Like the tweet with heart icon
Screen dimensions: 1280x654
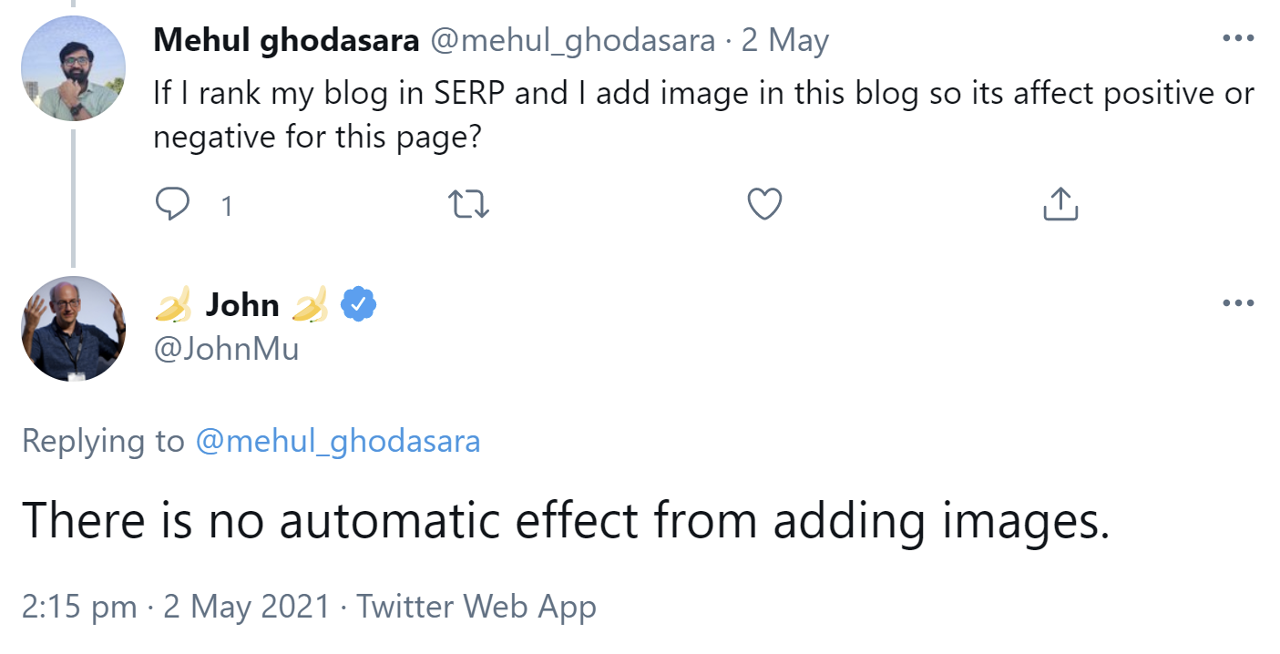(x=764, y=205)
